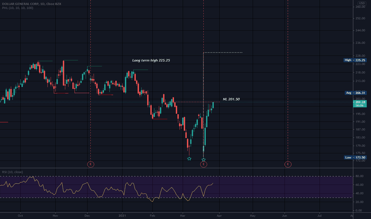Viewport: 371px width, 219px height.
Task: Click the High 225.25 price label
Action: [355, 60]
